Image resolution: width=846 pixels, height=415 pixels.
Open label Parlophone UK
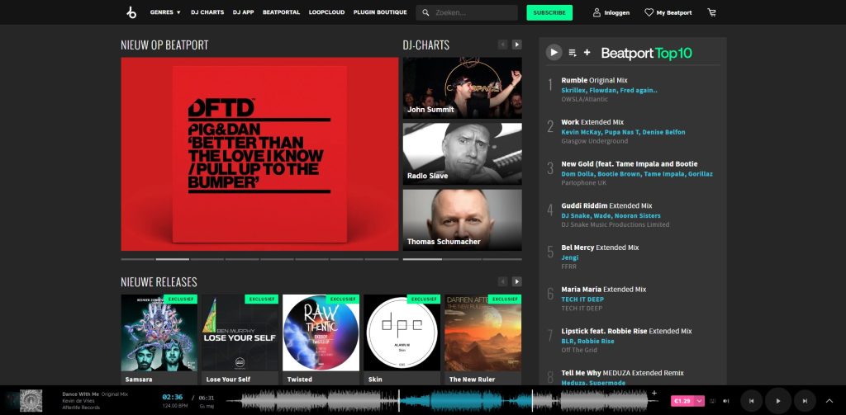pyautogui.click(x=584, y=182)
